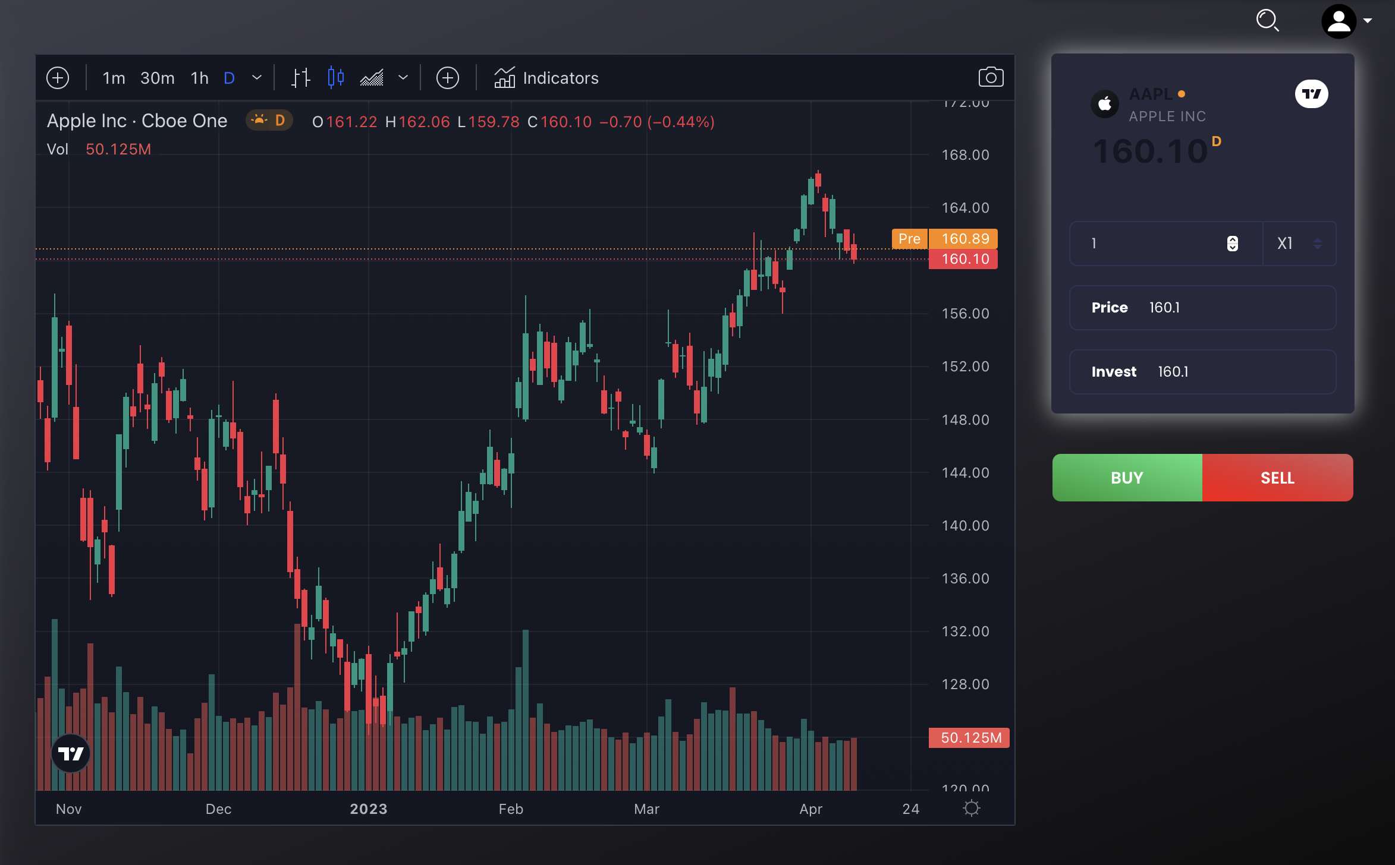Click the AAPL ticker name
Screen dimensions: 1395x865
click(1151, 94)
